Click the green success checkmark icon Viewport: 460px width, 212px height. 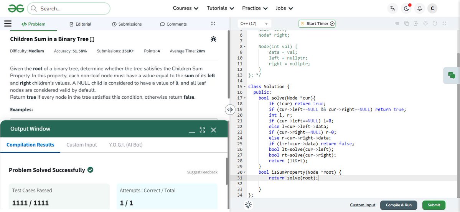(x=91, y=170)
